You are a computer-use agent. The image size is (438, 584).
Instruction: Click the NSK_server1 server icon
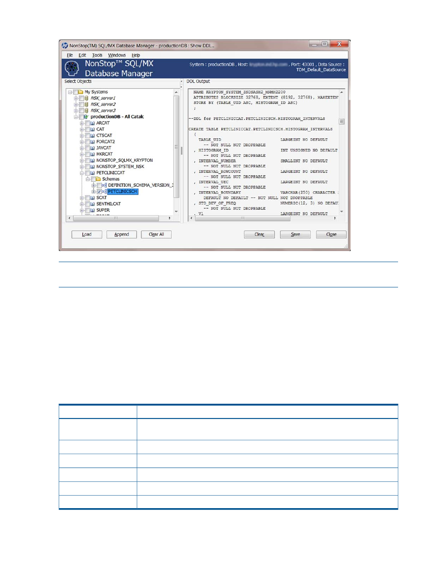(x=87, y=98)
